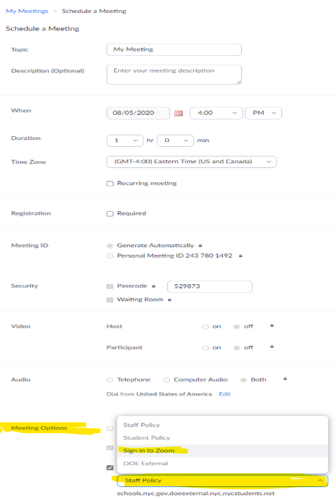The width and height of the screenshot is (336, 498).
Task: Click lock icon on Participant video row
Action: 272,346
